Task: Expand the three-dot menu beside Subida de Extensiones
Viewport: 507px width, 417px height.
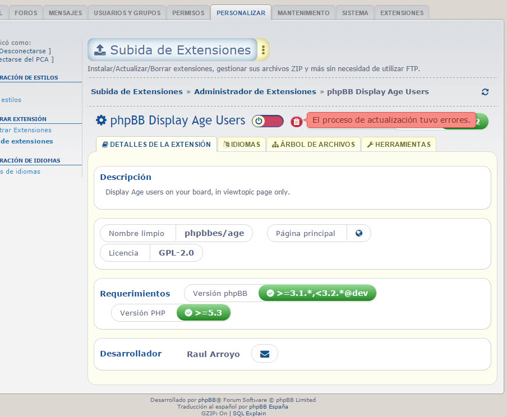Action: (x=263, y=50)
